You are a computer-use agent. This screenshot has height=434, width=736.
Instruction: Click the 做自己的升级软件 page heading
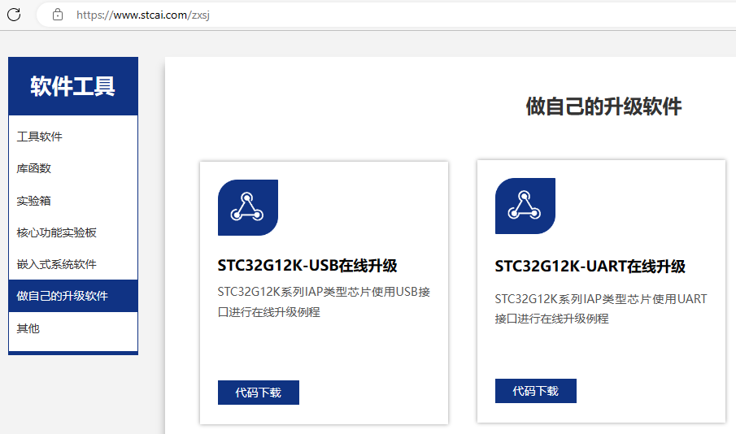603,106
